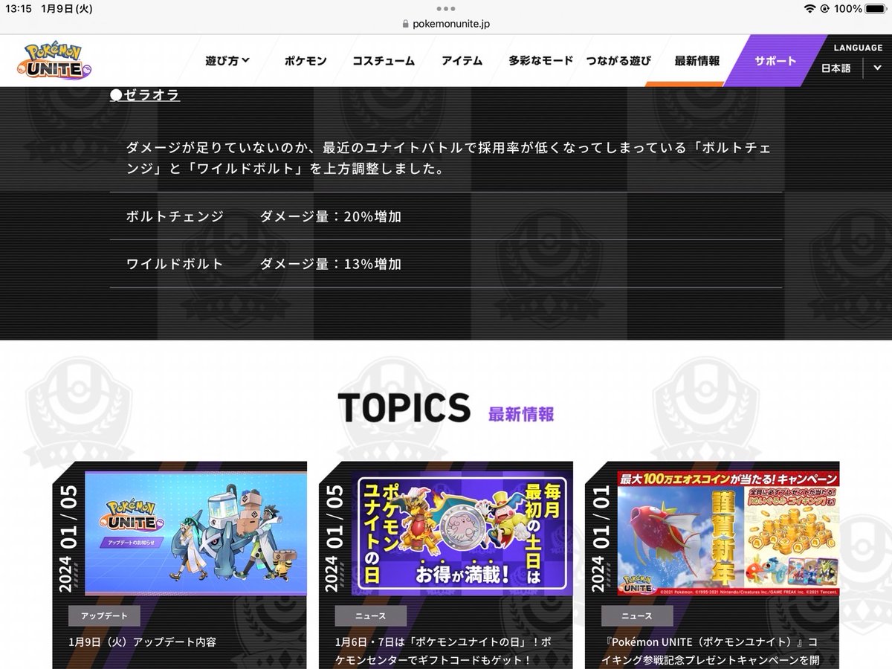Viewport: 892px width, 669px height.
Task: Tap the 1月9日(火) date in status bar
Action: click(x=67, y=9)
